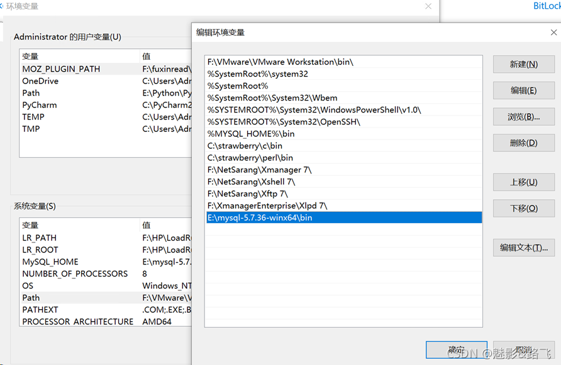561x365 pixels.
Task: Select the %MYSQL_HOME%\bin entry
Action: 344,134
